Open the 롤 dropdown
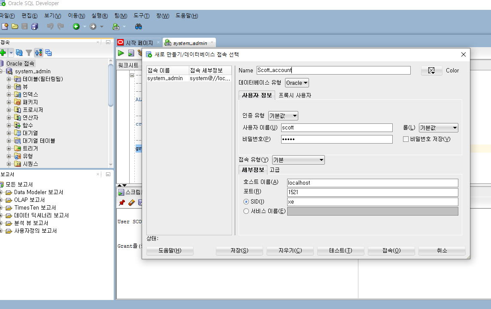Screen dimensions: 491x309 pos(438,128)
